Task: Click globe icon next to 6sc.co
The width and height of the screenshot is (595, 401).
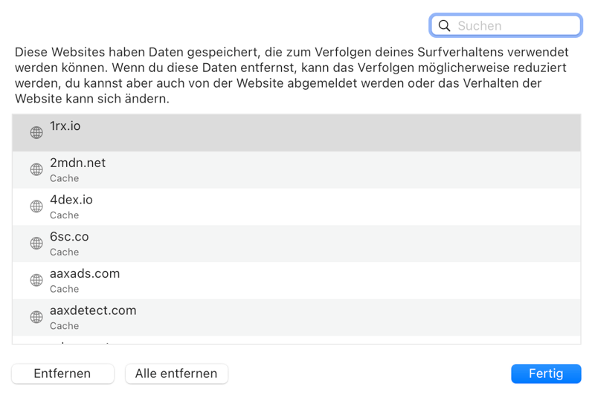Action: tap(36, 244)
